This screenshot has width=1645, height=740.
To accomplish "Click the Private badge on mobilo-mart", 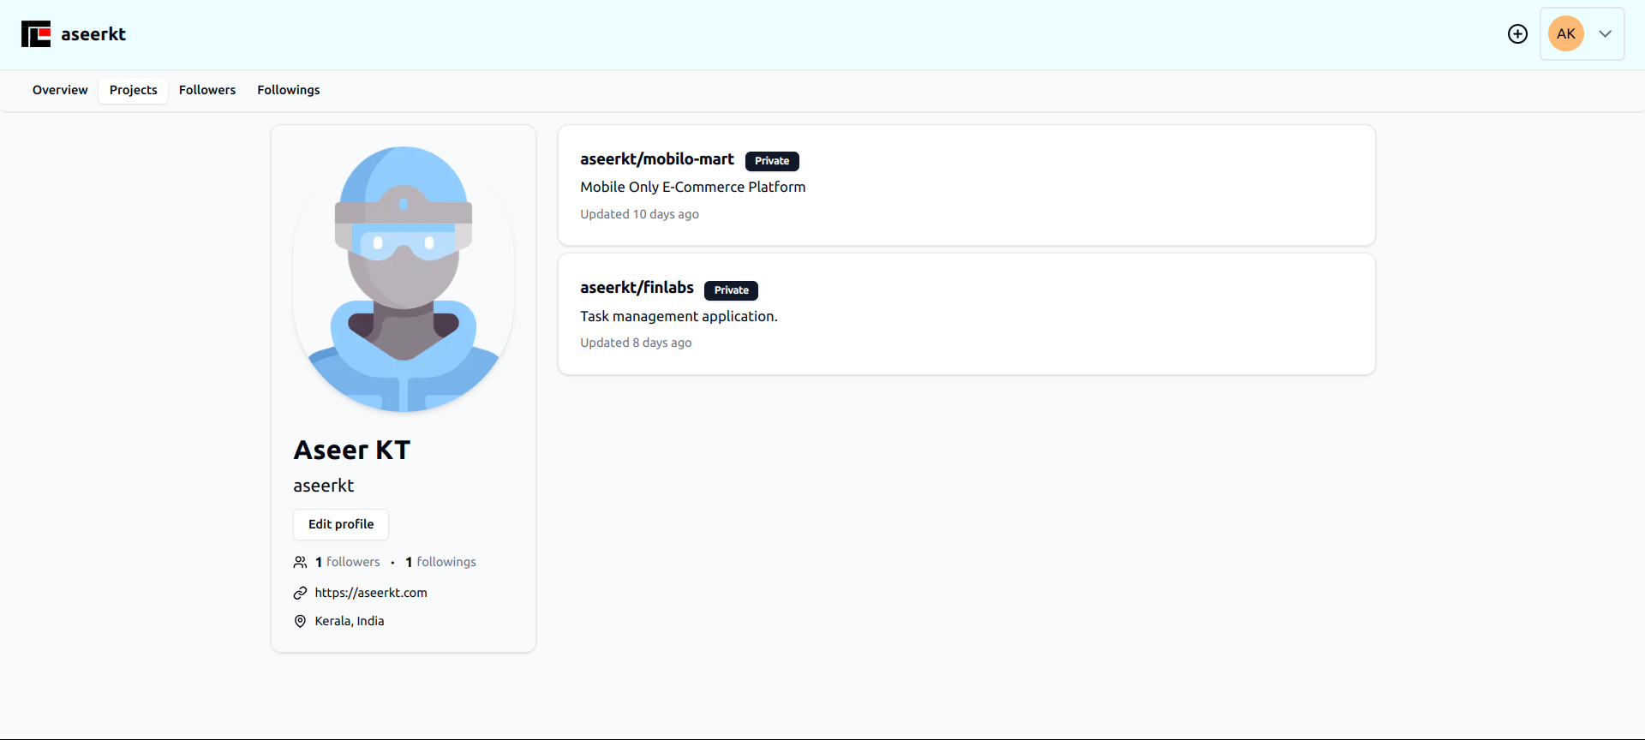I will tap(772, 161).
